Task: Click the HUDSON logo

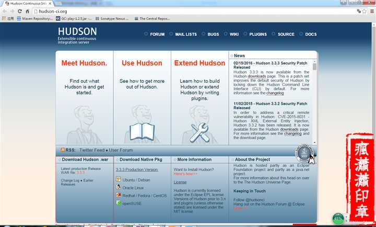Action: pos(77,36)
